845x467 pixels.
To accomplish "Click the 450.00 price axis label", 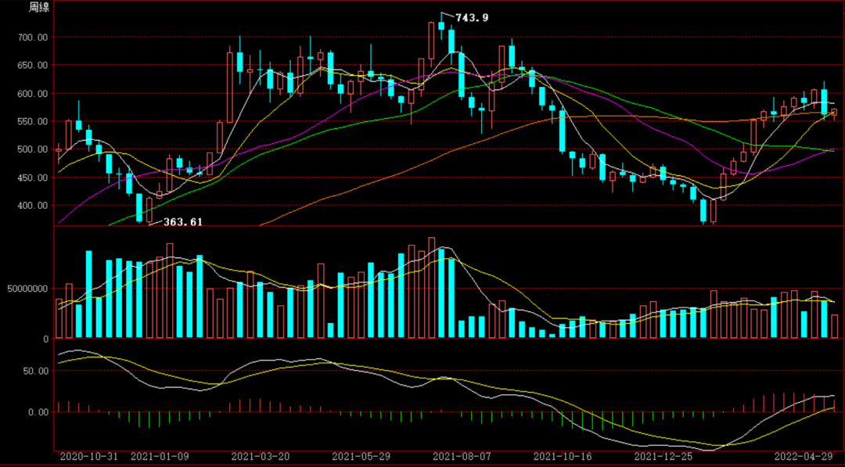I will point(34,178).
